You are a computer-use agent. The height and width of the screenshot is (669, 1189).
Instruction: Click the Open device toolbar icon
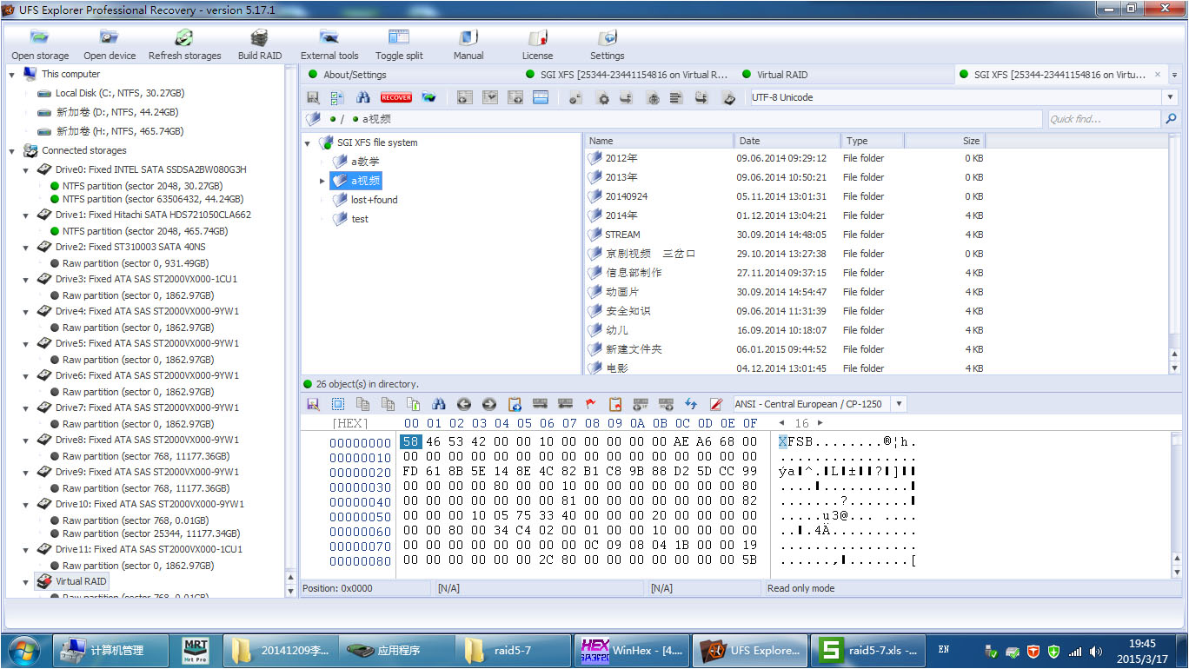pyautogui.click(x=110, y=37)
